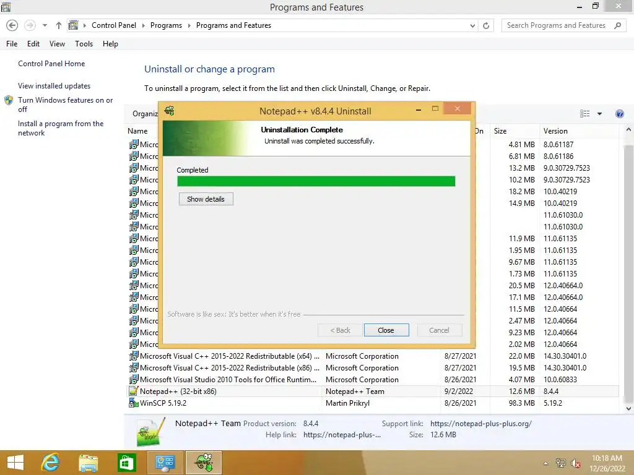Image resolution: width=634 pixels, height=475 pixels.
Task: Select Microsoft Visual C++ 2015-2022 Redistributable (x86)
Action: click(373, 367)
